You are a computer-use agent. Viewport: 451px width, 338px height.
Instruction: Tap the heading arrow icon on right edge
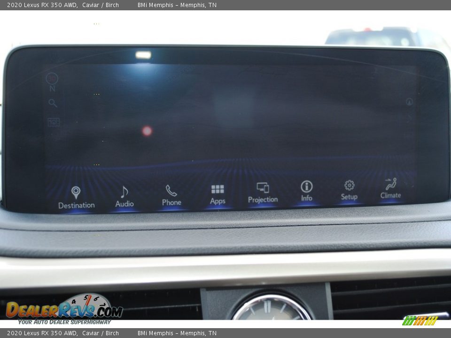click(x=409, y=101)
